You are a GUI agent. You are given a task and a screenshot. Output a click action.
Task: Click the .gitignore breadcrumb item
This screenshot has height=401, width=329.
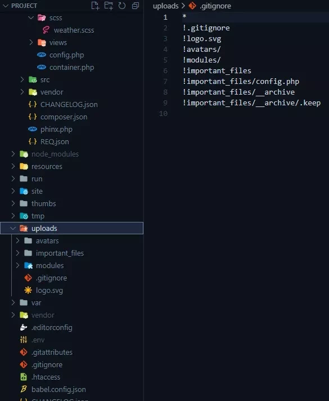click(215, 6)
